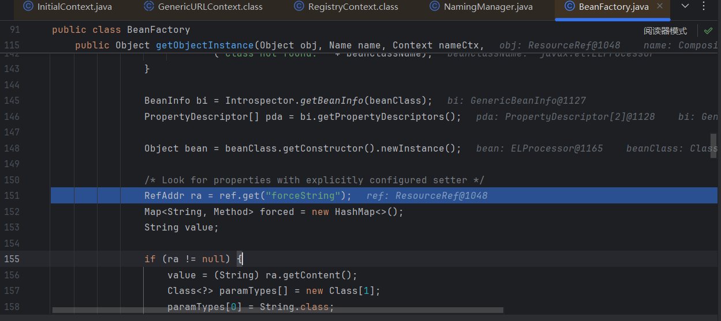Expand the hidden tabs list chevron
The image size is (721, 321).
click(x=685, y=6)
